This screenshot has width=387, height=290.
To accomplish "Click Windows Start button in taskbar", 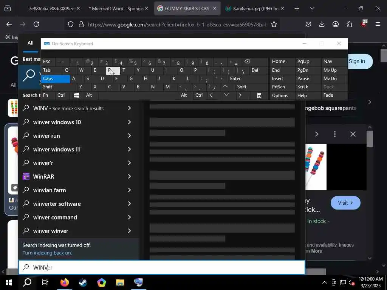I will pos(9,282).
